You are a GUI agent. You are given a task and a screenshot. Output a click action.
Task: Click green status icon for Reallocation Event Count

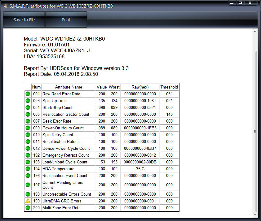[28, 175]
